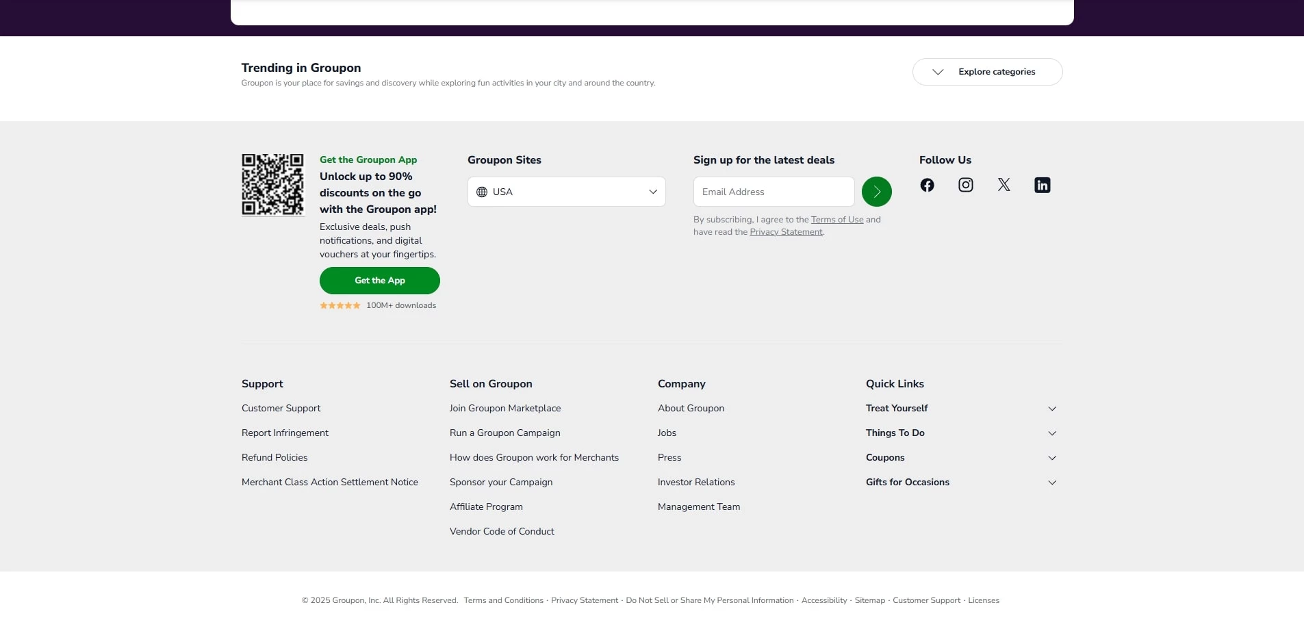
Task: Click the Groupon app QR code
Action: point(272,184)
